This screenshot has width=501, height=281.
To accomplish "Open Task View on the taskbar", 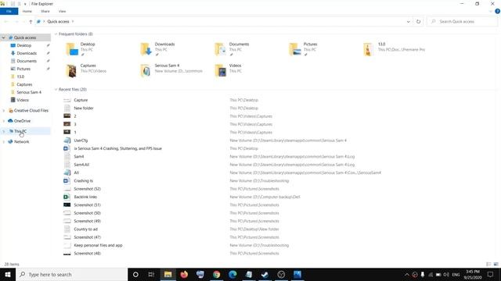I will pos(151,274).
